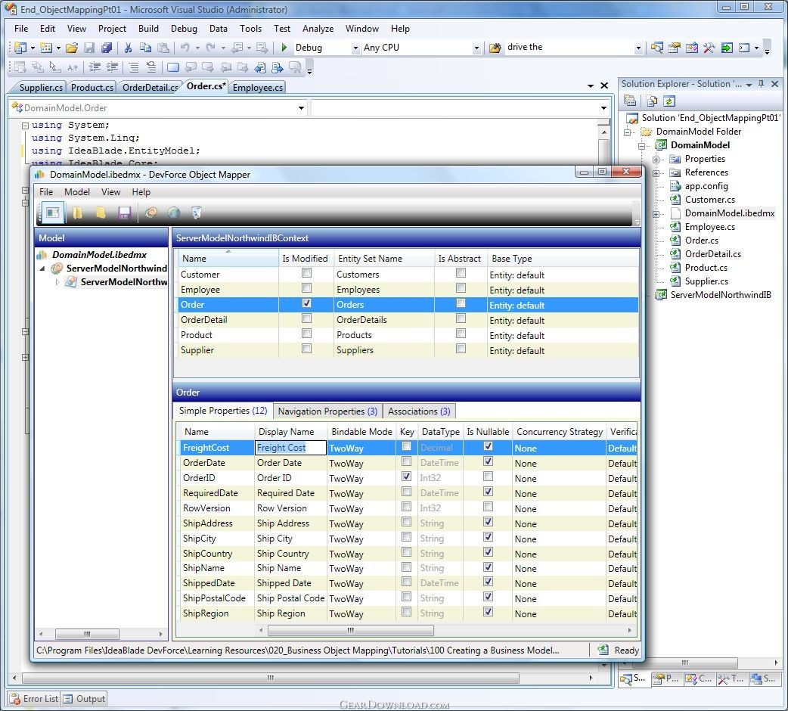Click the Toggle Bookmark icon in text editor toolbar

173,67
